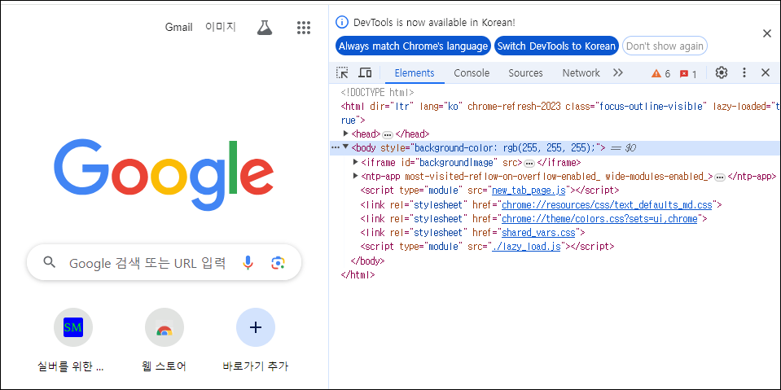Open the SM shortcut tile
The width and height of the screenshot is (781, 390).
pyautogui.click(x=73, y=327)
